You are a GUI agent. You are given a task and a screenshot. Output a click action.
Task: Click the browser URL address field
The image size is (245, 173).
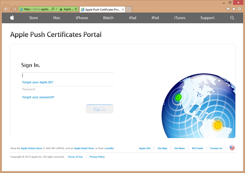(x=37, y=9)
